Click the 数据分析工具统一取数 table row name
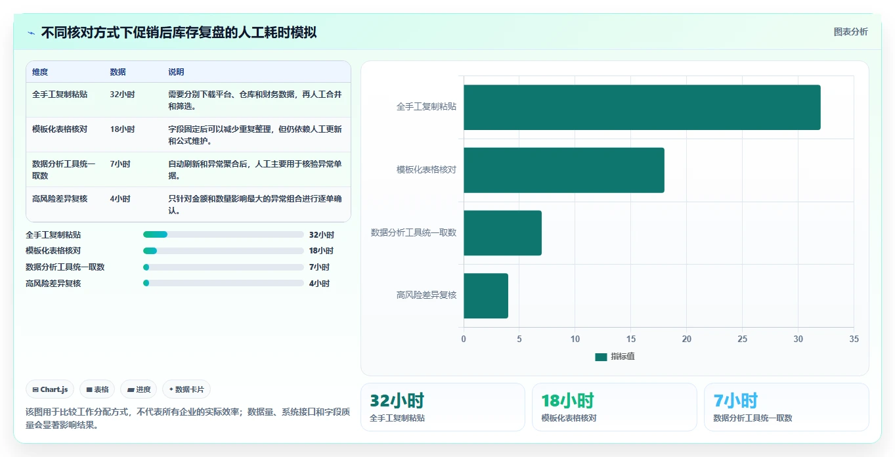 coord(64,170)
